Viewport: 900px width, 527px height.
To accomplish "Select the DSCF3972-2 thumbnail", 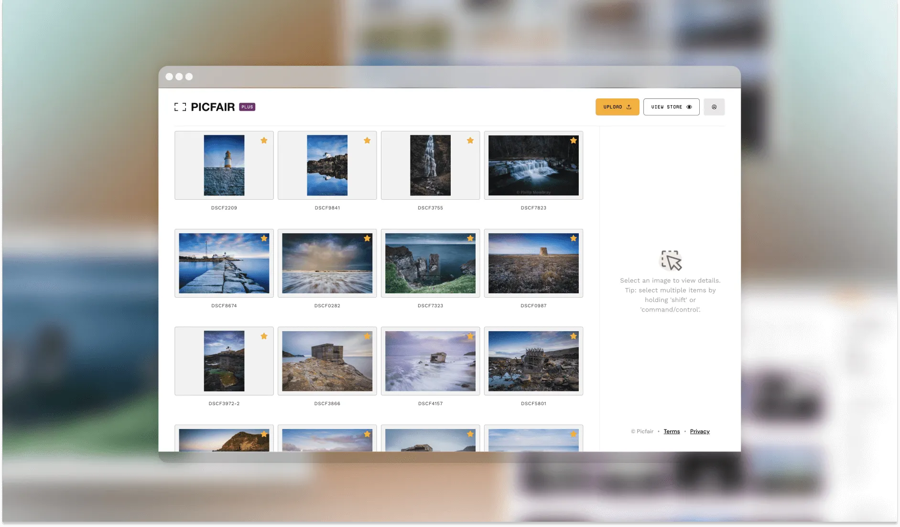I will point(224,361).
